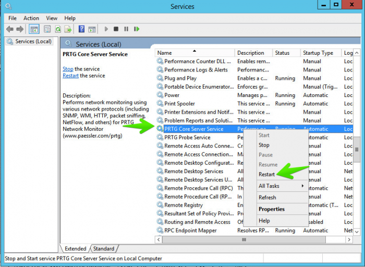Click gear icon beside RPC Endpoint Mapper

click(160, 230)
